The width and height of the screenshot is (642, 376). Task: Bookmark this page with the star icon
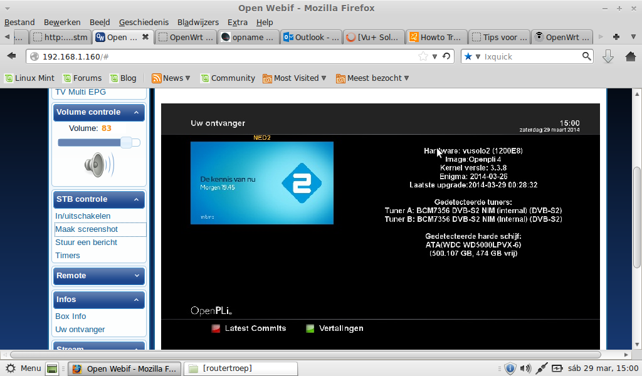click(x=423, y=56)
